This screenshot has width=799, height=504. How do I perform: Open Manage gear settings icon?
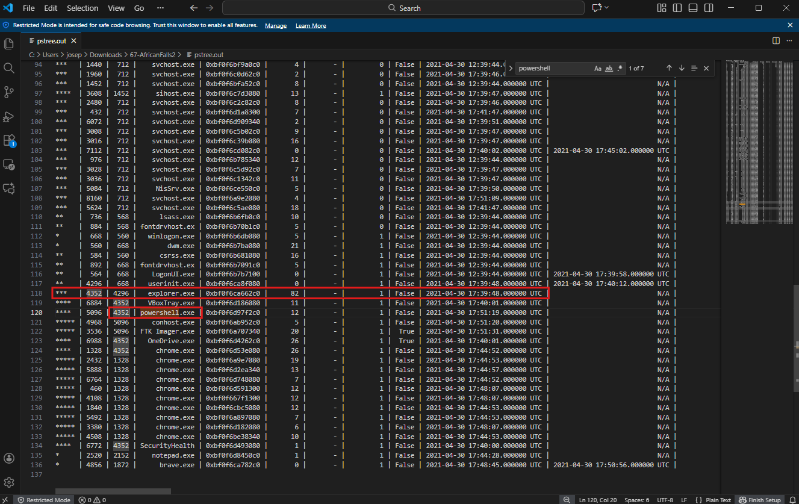click(x=9, y=482)
